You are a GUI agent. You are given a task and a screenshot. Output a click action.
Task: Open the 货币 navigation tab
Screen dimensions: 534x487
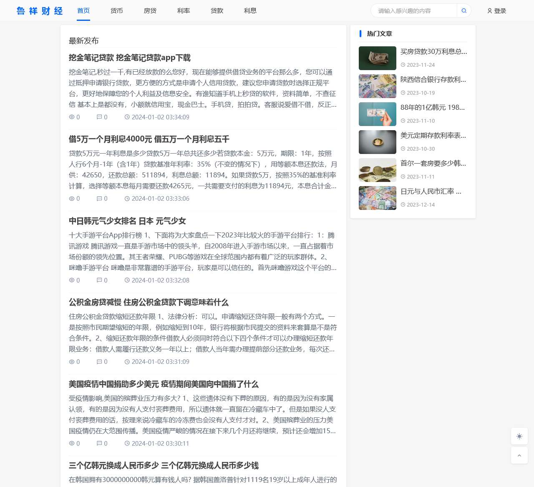117,11
